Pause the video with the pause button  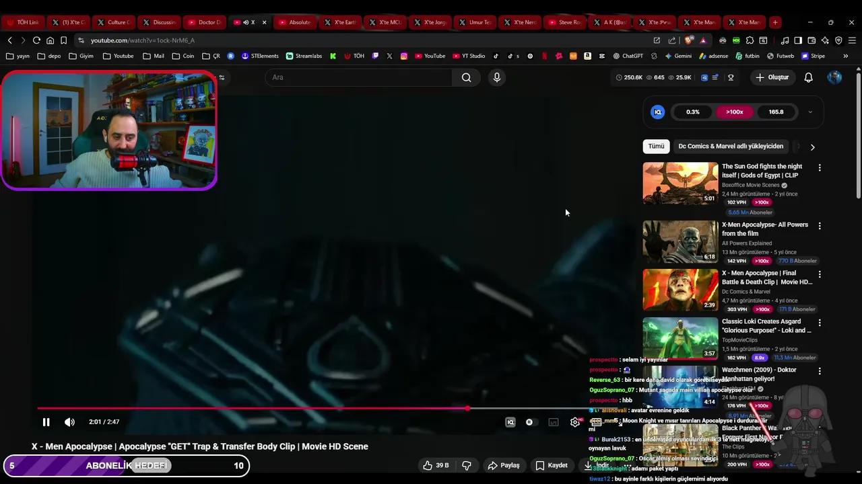click(x=46, y=422)
